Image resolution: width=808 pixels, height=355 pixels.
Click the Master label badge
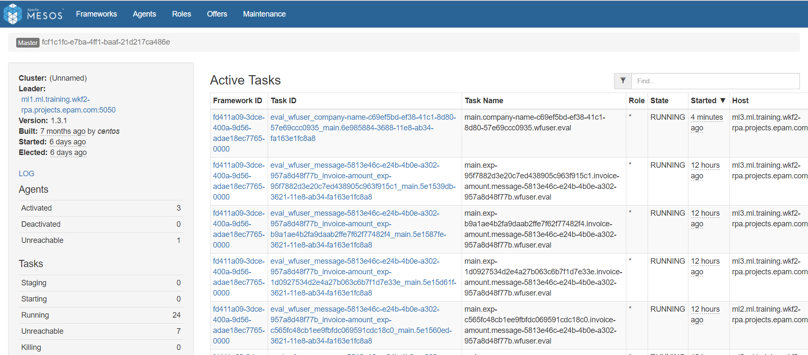tap(28, 42)
